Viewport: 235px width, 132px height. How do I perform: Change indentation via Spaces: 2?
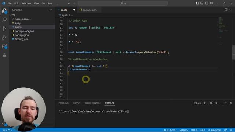(184, 130)
